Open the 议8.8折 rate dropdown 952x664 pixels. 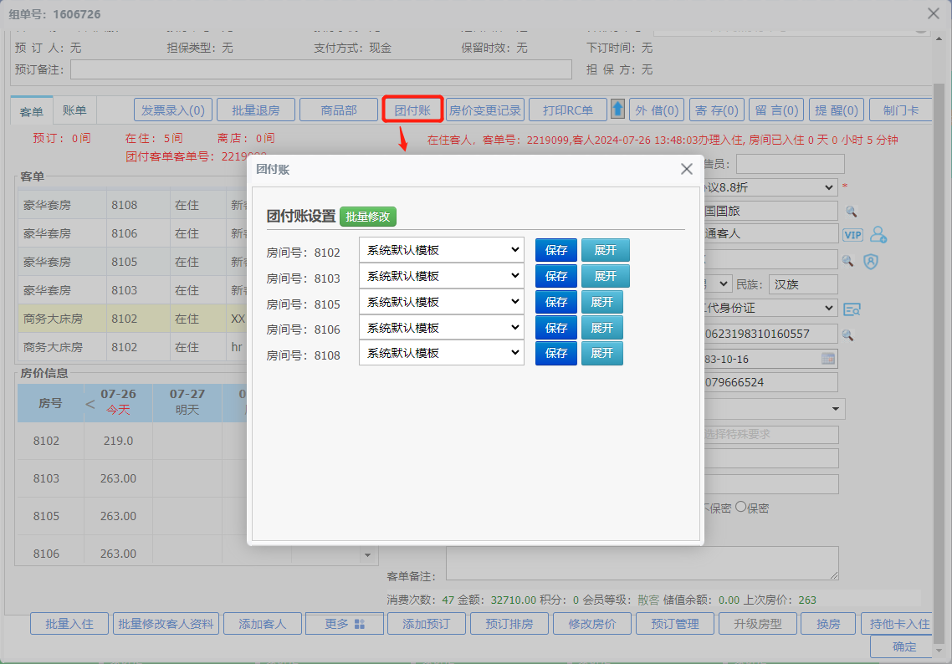[x=770, y=187]
